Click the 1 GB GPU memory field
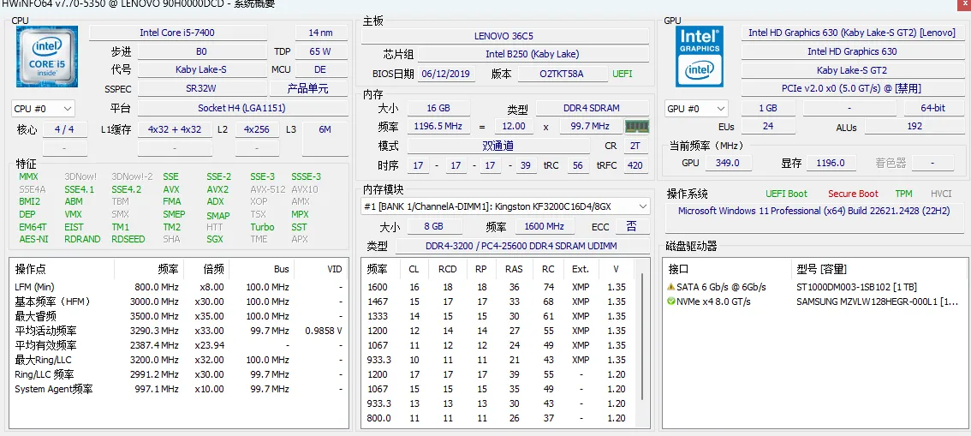Screen dimensions: 971x436 point(768,108)
